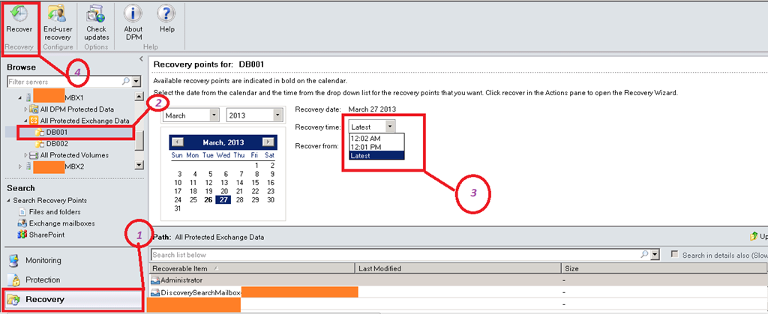Type-focus the Filter servers box
The width and height of the screenshot is (768, 314).
tap(64, 82)
